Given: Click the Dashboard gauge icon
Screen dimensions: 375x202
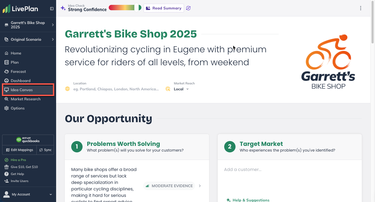Looking at the screenshot, I should [x=6, y=81].
